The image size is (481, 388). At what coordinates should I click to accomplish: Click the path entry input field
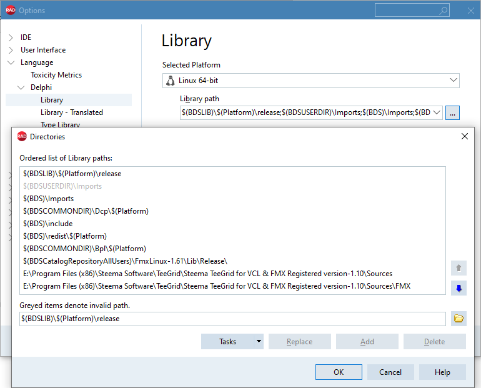point(232,319)
